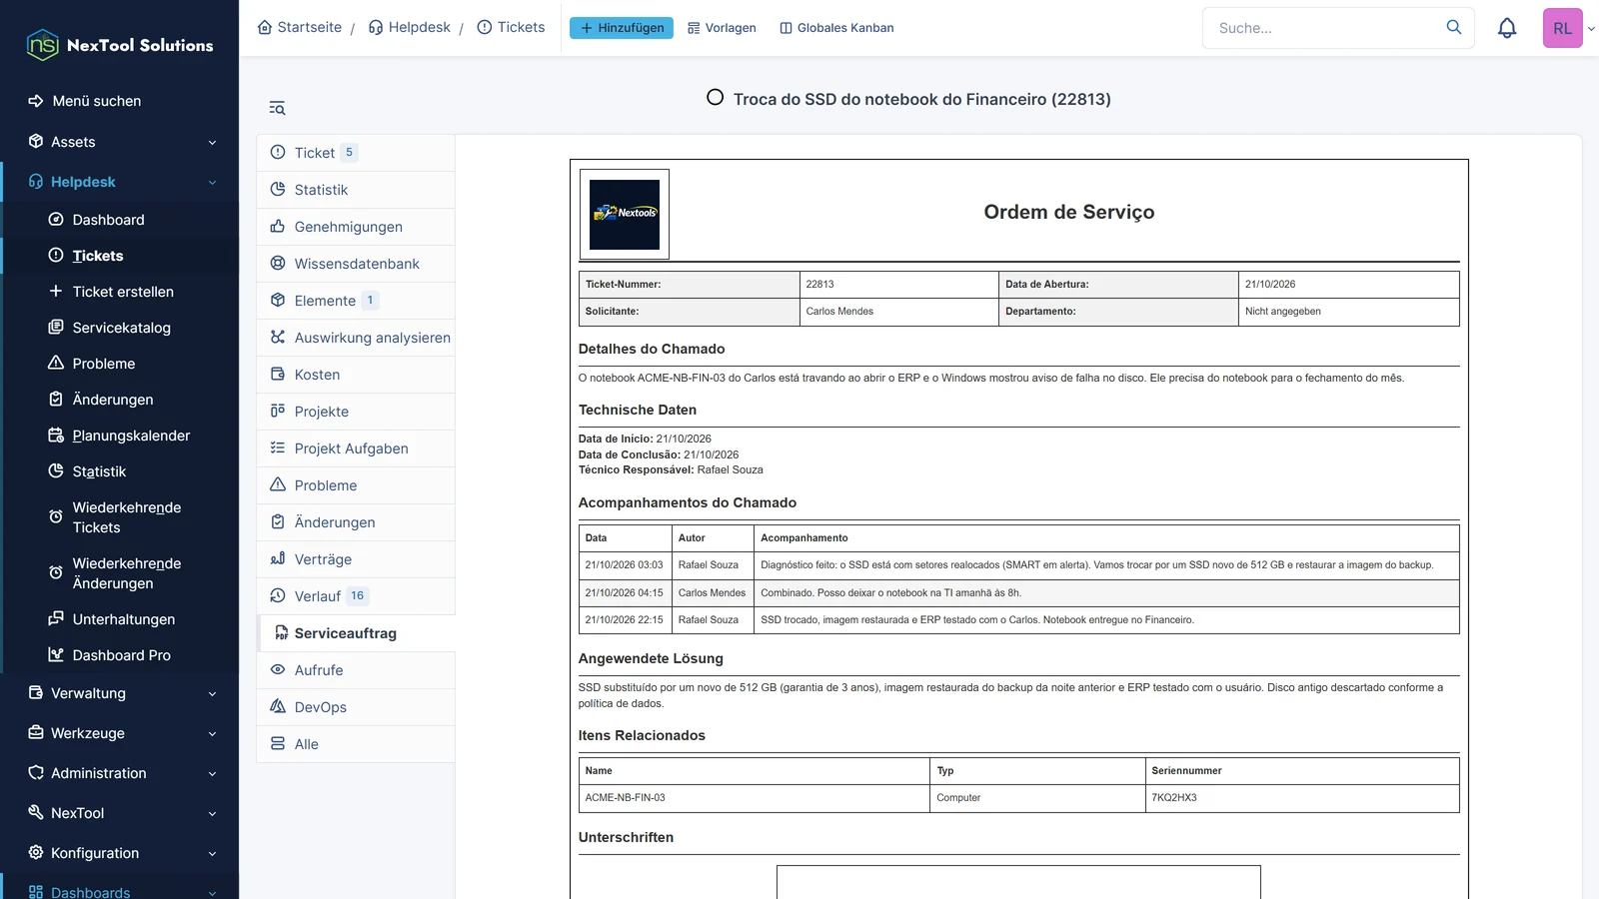Open the Ticket tab with badge 5
1599x899 pixels.
[x=356, y=153]
